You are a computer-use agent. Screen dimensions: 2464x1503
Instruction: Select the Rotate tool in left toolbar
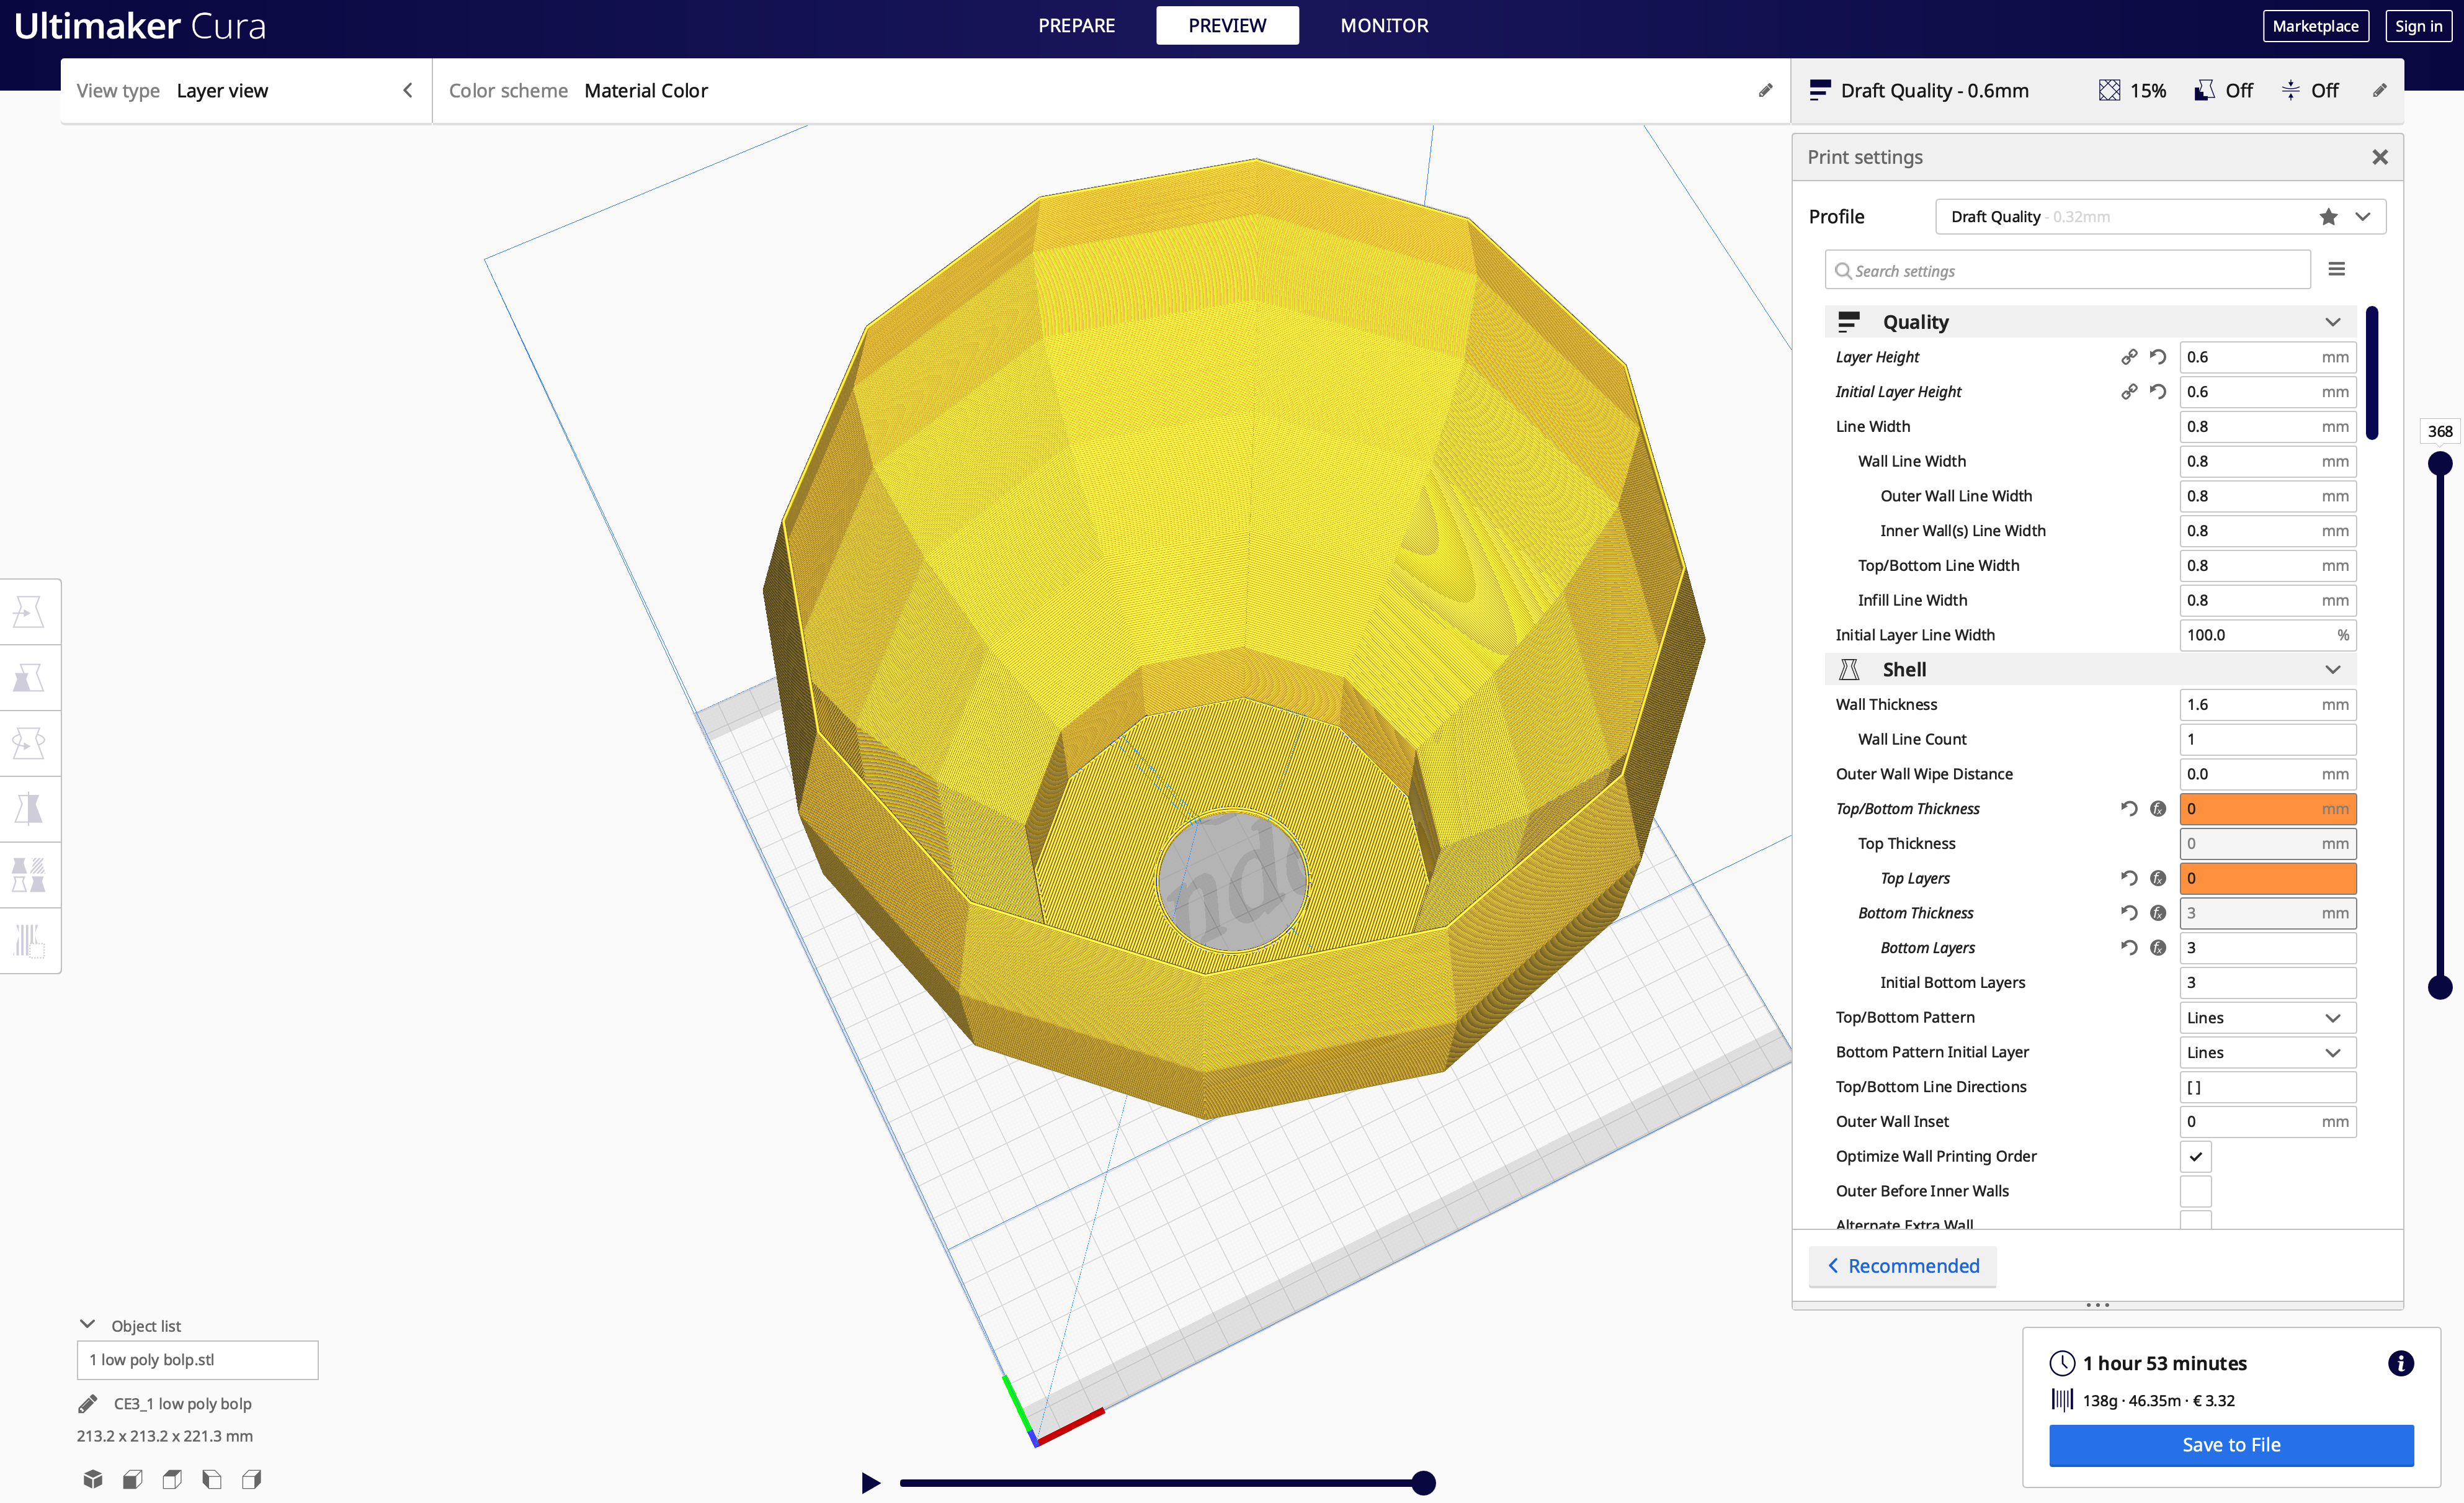[28, 743]
